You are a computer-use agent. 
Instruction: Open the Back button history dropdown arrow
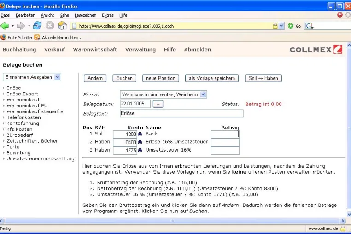pos(12,26)
